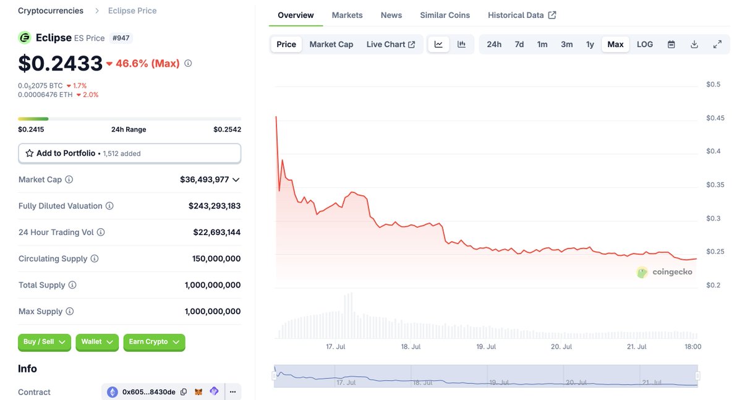
Task: Open Fully Diluted Valuation info icon
Action: tap(109, 206)
